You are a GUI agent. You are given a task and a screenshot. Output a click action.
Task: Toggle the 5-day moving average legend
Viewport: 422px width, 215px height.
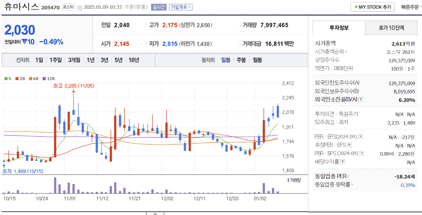(6, 78)
